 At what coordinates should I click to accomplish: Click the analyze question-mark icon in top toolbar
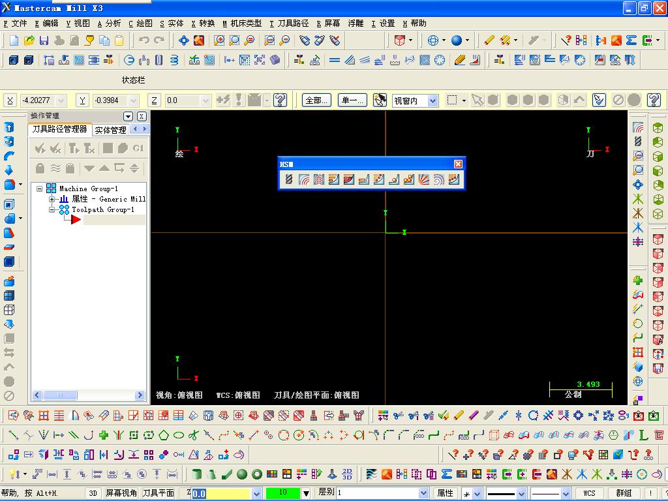(566, 40)
